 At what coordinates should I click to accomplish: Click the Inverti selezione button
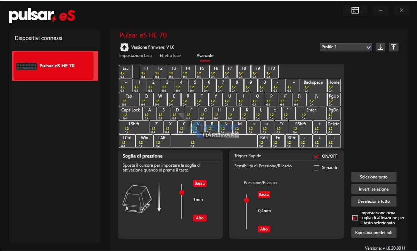[374, 189]
